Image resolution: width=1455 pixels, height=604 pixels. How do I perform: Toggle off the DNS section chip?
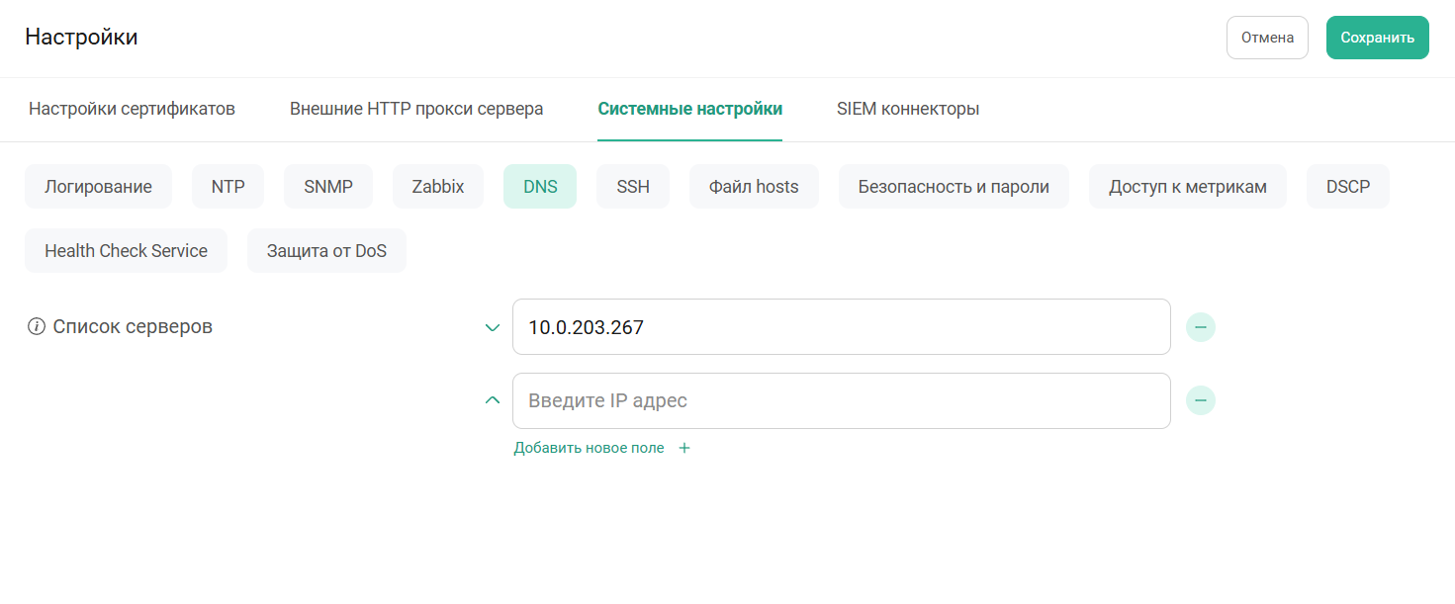(x=539, y=185)
